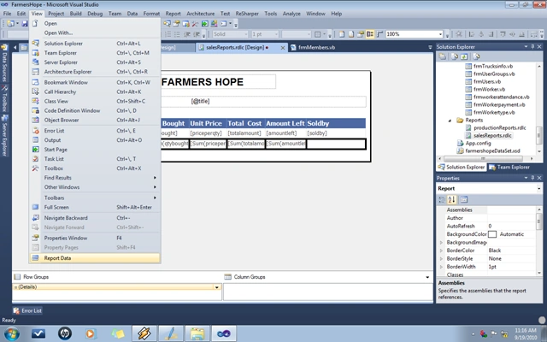
Task: Click Solution Explorer properties toolbar icon
Action: (x=443, y=56)
